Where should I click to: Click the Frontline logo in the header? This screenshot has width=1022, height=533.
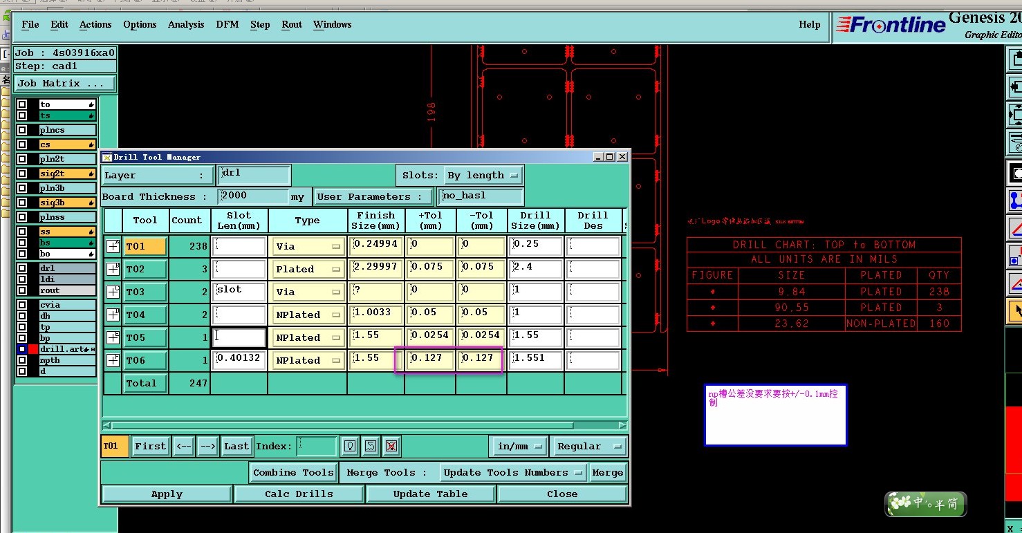click(x=891, y=25)
